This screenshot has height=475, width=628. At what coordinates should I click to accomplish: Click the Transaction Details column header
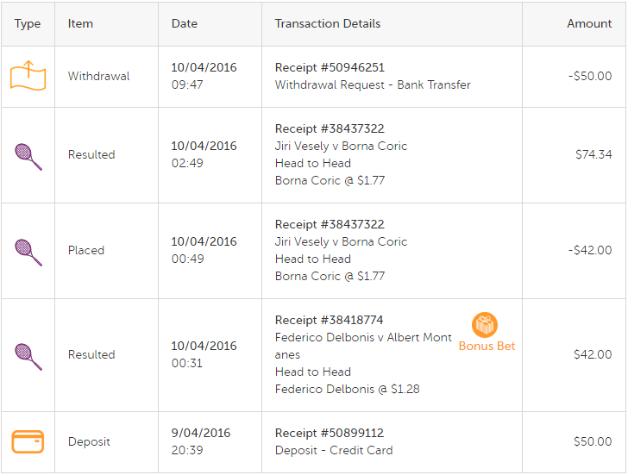tap(328, 23)
